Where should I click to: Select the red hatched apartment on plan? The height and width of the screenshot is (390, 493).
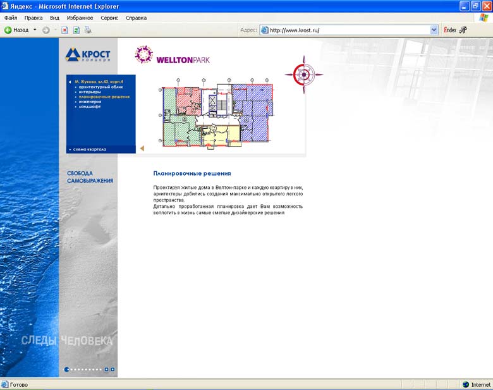click(188, 101)
